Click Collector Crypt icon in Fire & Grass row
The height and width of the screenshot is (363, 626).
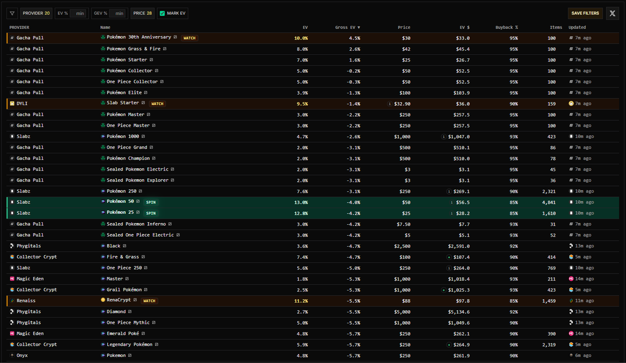click(12, 257)
